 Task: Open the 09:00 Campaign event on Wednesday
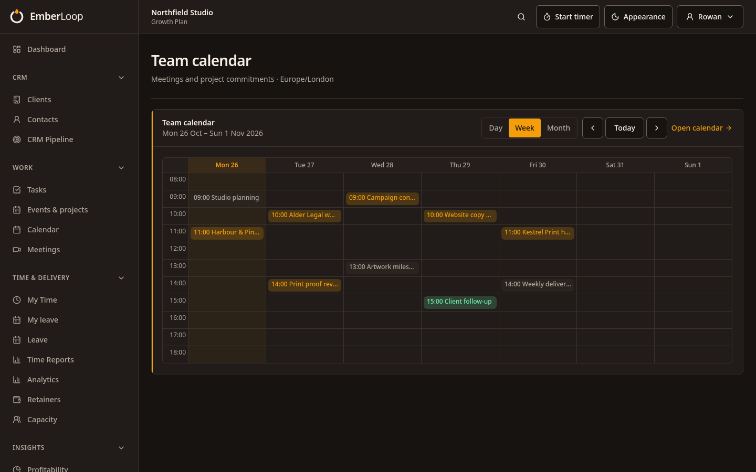point(382,198)
